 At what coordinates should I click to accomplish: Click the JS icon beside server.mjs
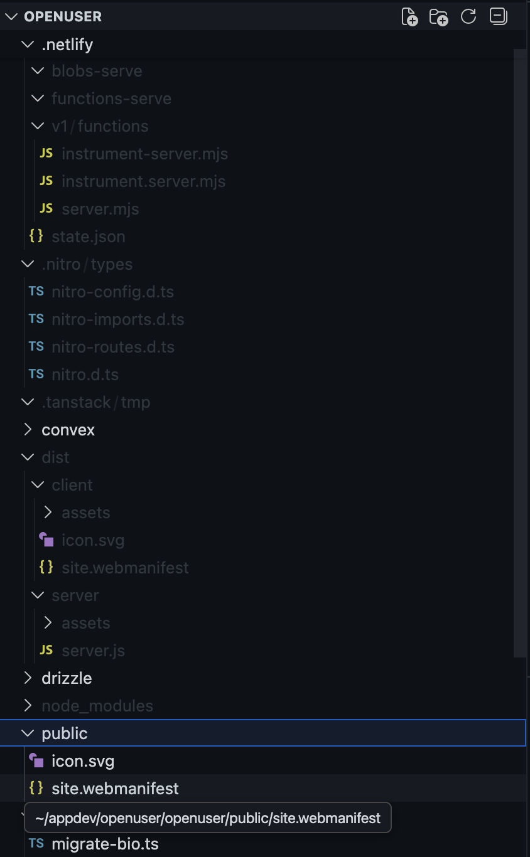pyautogui.click(x=46, y=209)
